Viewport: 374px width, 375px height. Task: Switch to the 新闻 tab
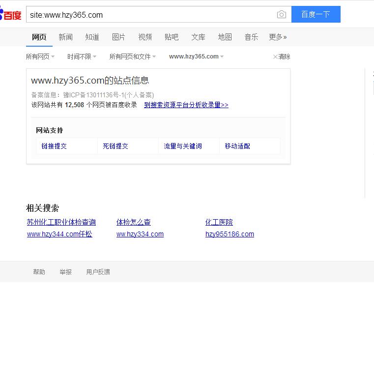pos(65,37)
